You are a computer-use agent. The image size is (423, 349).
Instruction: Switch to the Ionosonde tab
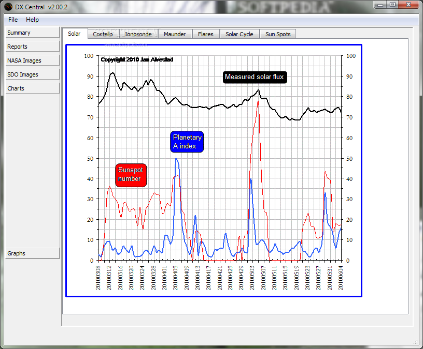click(138, 34)
